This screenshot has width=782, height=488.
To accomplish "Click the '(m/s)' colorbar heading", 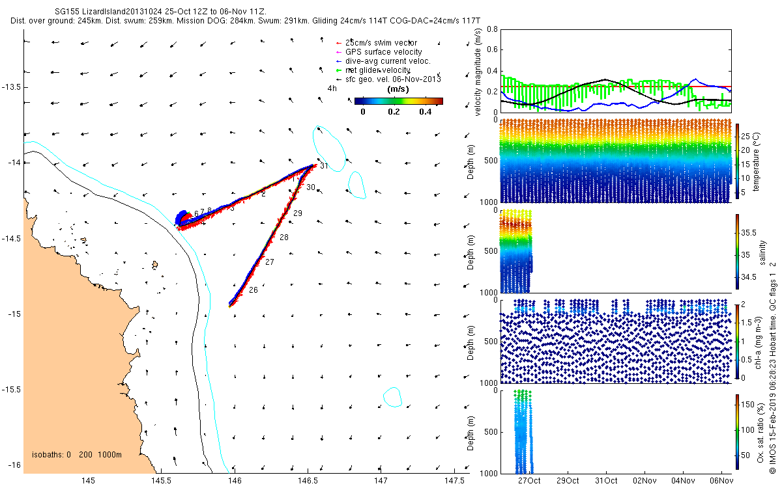I will (x=398, y=88).
